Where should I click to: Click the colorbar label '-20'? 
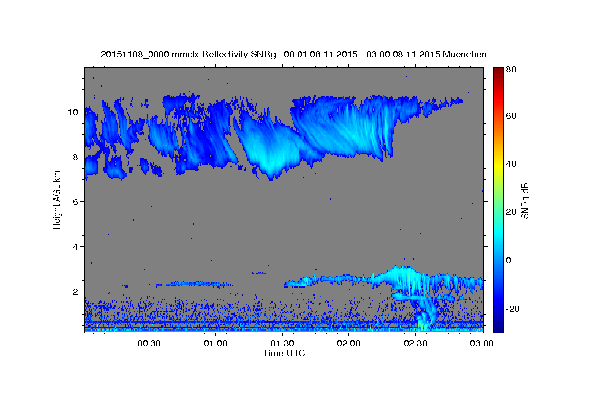click(x=512, y=309)
